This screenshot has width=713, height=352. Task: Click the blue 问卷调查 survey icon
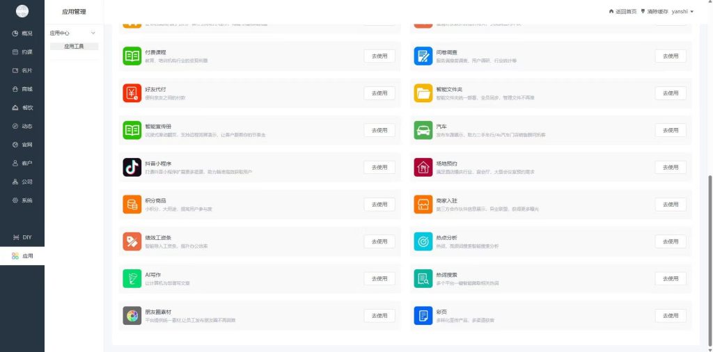[423, 56]
